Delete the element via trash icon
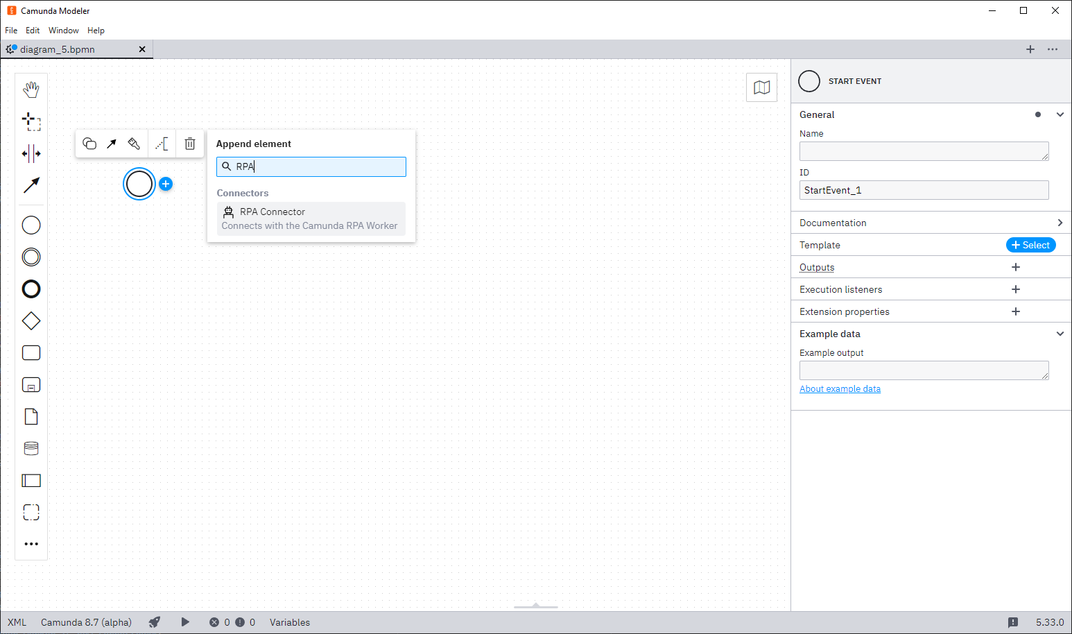 click(x=190, y=144)
